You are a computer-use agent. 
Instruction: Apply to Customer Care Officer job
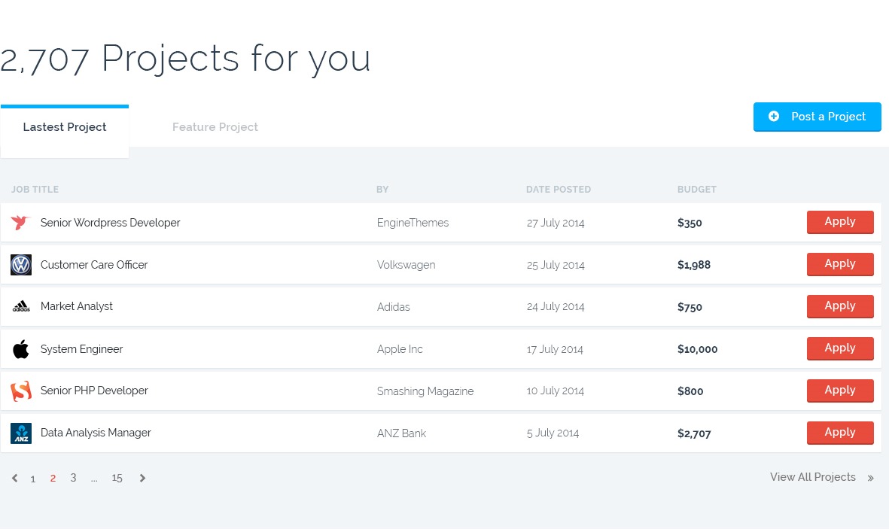(839, 263)
